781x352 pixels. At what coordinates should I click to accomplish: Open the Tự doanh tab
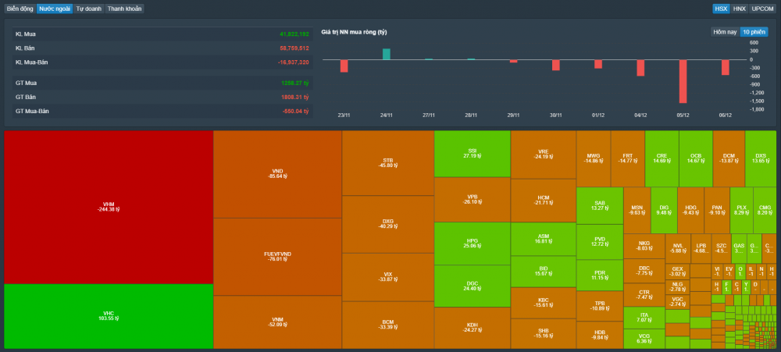pos(89,9)
